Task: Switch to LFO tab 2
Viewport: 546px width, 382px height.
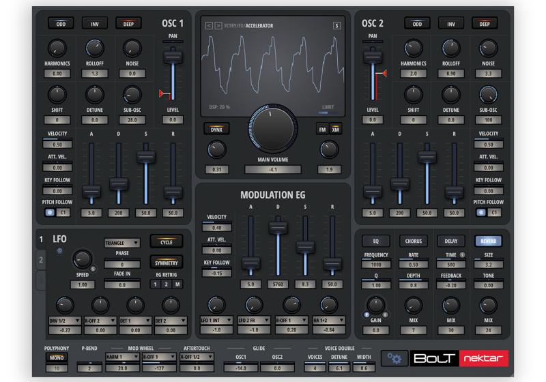Action: coord(41,260)
